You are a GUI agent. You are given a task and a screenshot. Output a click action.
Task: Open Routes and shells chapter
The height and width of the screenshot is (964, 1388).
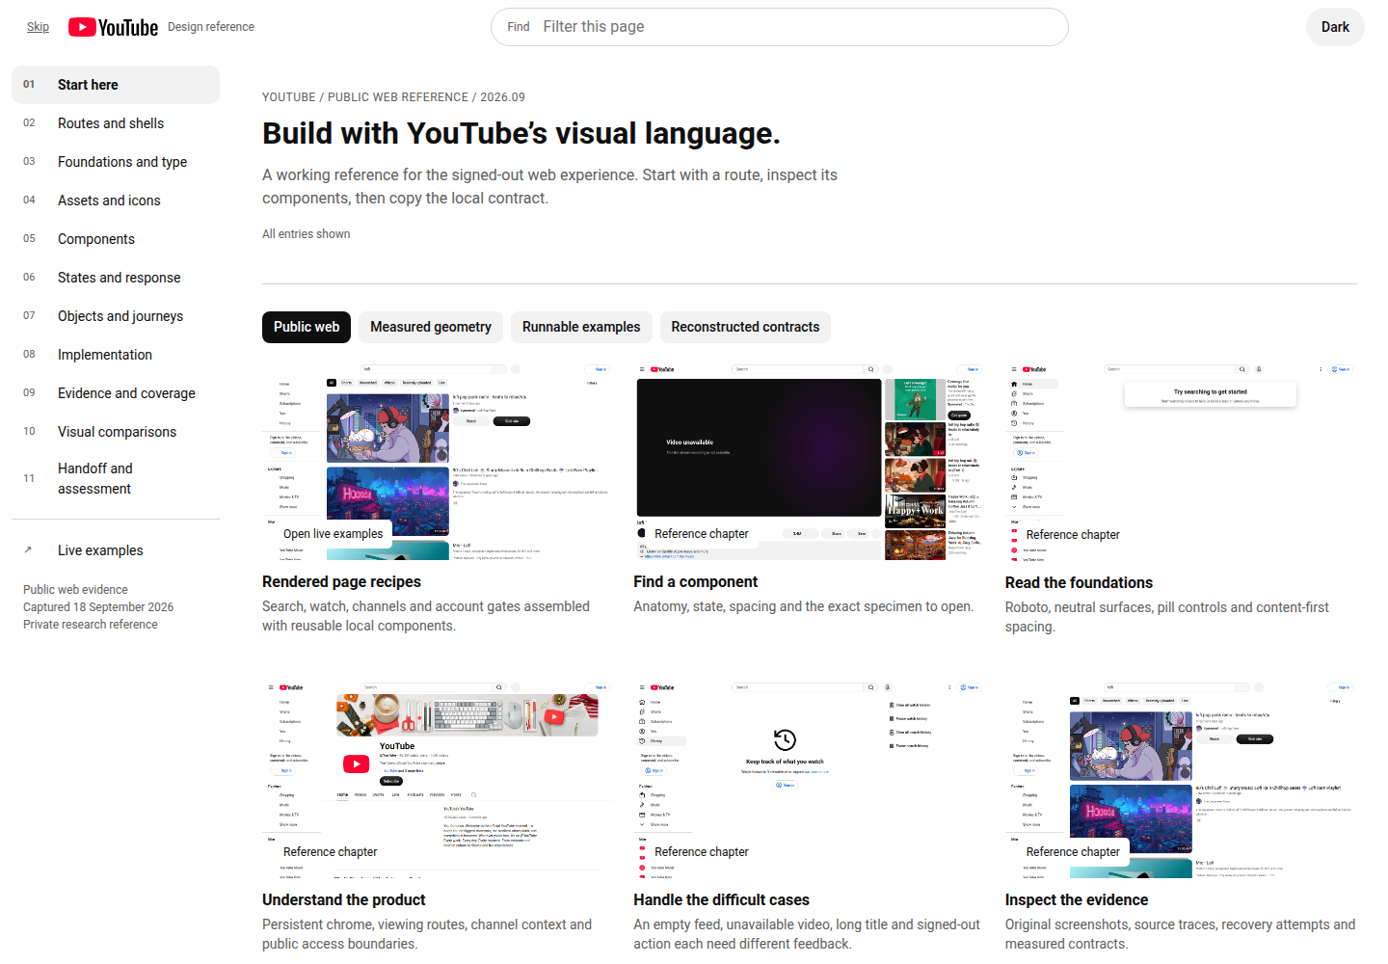pos(116,123)
